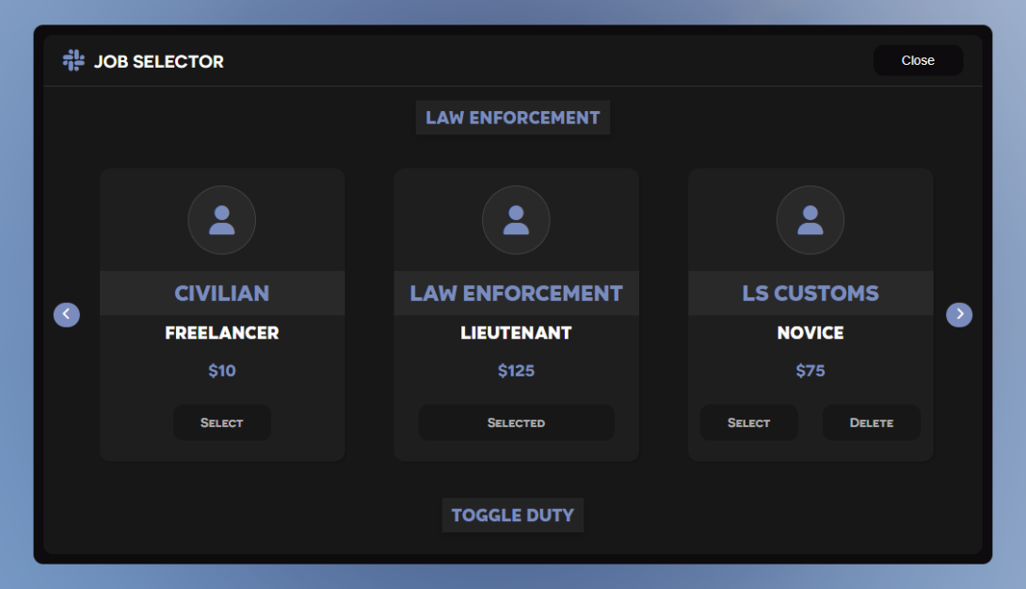Close the Job Selector window
This screenshot has width=1026, height=589.
917,60
